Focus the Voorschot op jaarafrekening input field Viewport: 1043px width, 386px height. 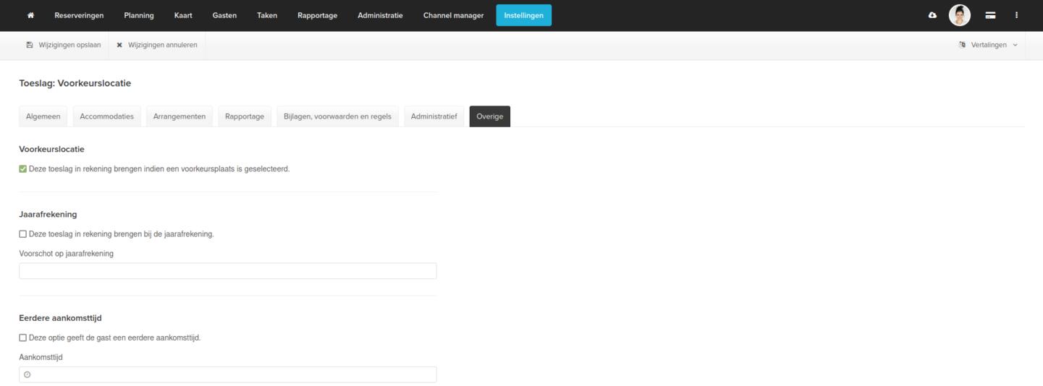[227, 271]
